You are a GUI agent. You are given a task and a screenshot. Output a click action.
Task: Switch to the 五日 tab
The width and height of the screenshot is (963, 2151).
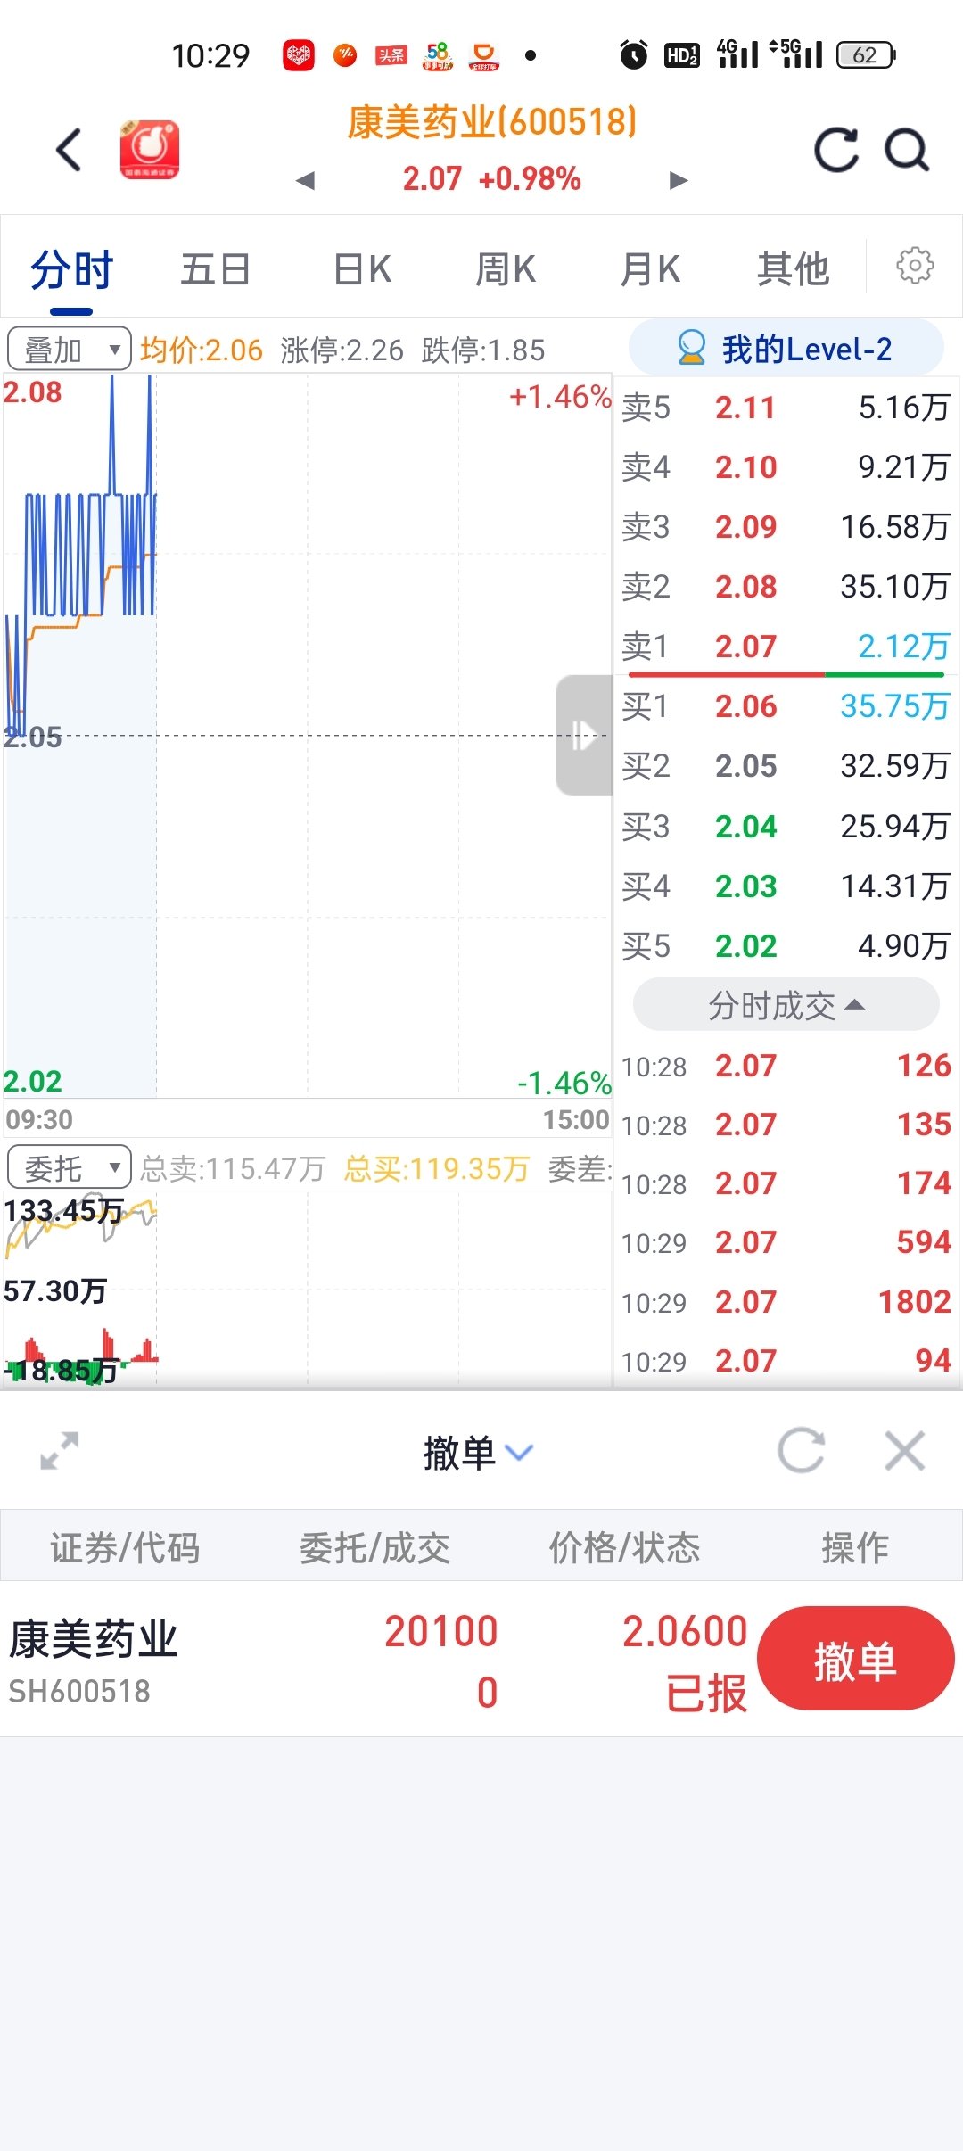pos(215,268)
